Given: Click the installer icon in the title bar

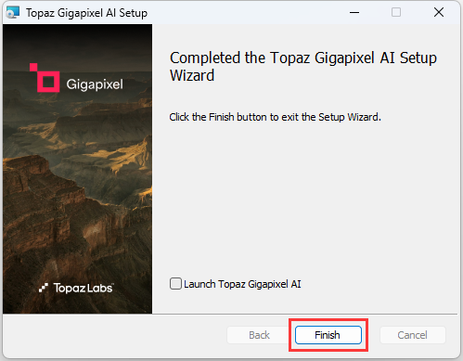Looking at the screenshot, I should 13,13.
